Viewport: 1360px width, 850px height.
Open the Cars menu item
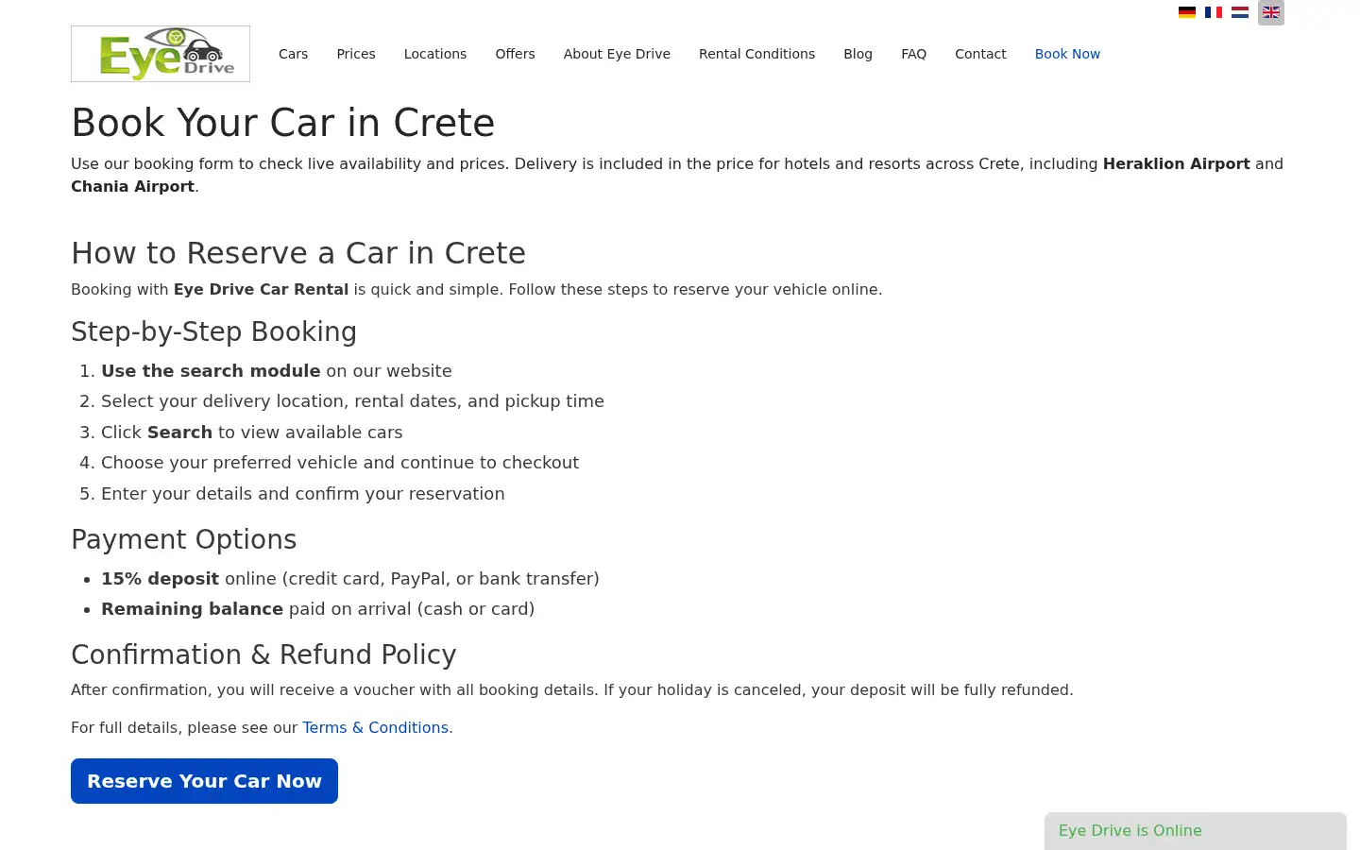[294, 54]
